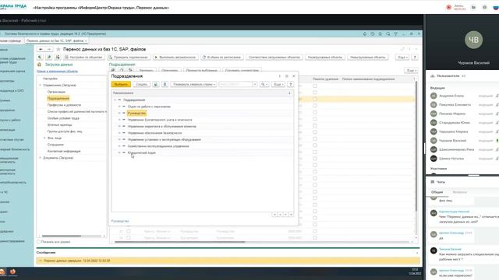This screenshot has width=499, height=280.
Task: Click horizontal scrollbar under Подразделения table
Action: coord(180,242)
